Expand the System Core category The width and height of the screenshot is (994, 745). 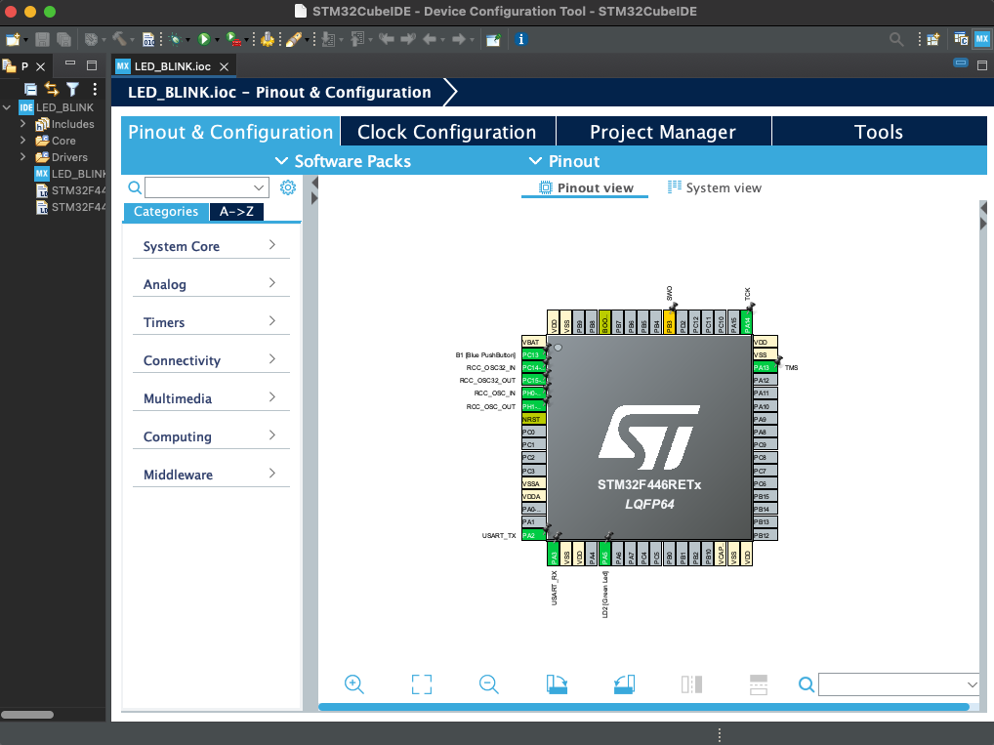[x=211, y=246]
